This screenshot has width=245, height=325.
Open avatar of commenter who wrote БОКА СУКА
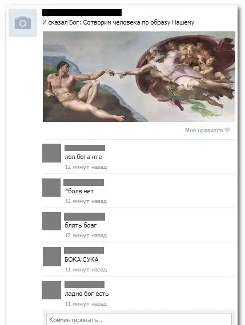[52, 257]
